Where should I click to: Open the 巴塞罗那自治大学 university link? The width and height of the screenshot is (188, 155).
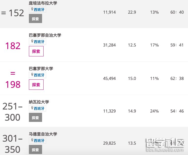[45, 35]
